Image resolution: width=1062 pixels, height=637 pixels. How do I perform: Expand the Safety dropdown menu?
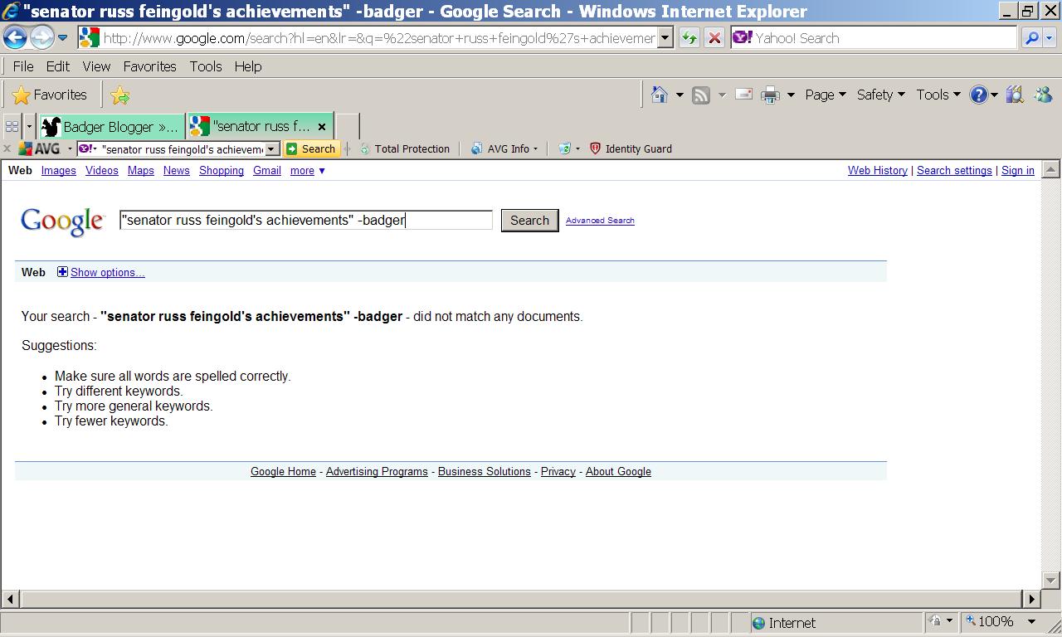(879, 95)
